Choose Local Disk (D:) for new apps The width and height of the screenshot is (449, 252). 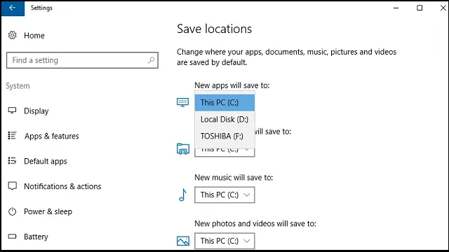(224, 120)
